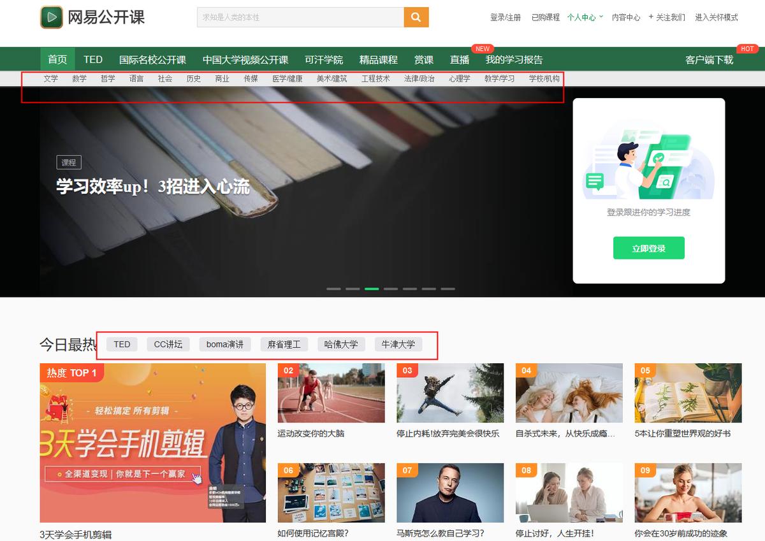Open the 我的学习报告 menu item
The image size is (765, 541).
click(x=513, y=59)
